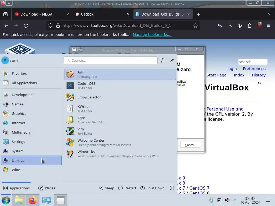The height and width of the screenshot is (206, 275).
Task: Click the root user avatar
Action: tap(5, 60)
